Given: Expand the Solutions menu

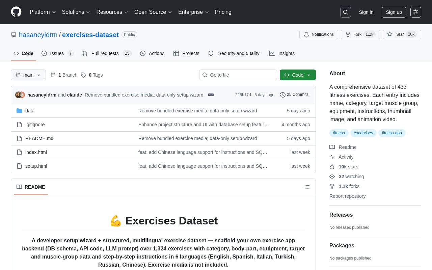Looking at the screenshot, I should pyautogui.click(x=76, y=12).
